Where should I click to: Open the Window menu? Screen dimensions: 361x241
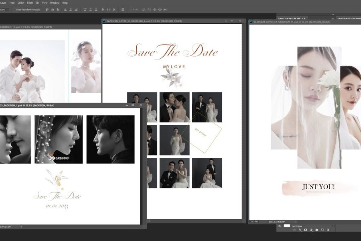point(55,3)
